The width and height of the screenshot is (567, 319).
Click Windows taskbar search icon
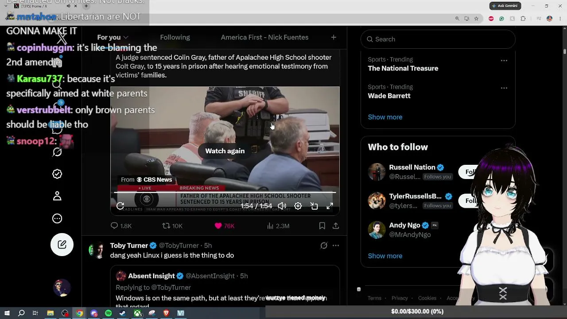21,313
